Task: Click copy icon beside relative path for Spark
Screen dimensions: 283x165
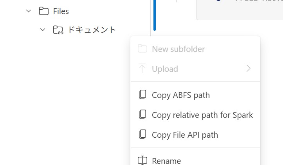Action: tap(142, 114)
